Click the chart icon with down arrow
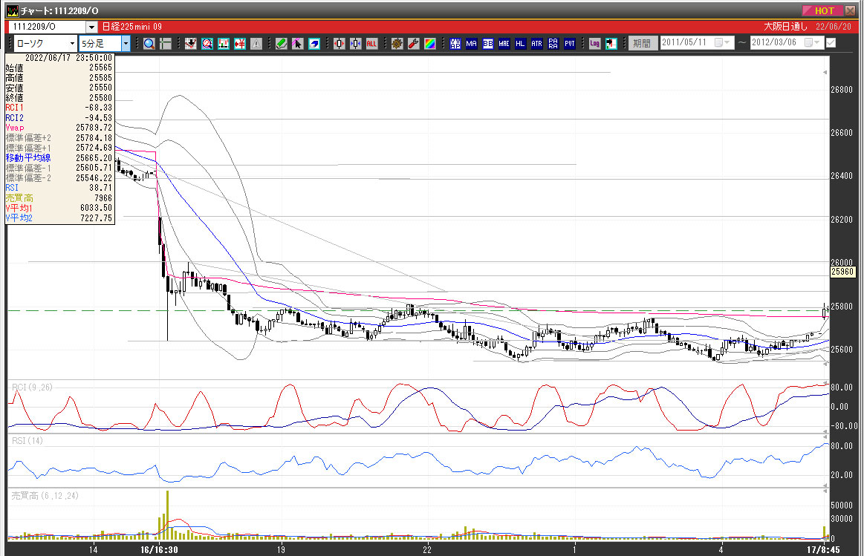This screenshot has height=556, width=864. coord(191,44)
